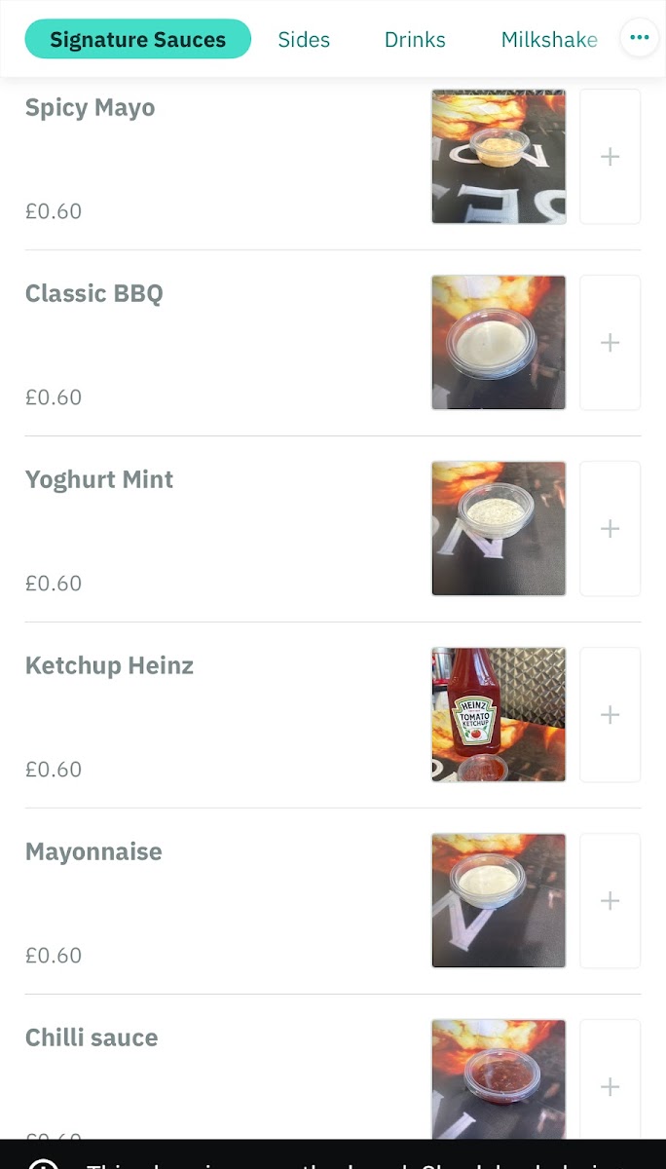Viewport: 666px width, 1169px height.
Task: Select the Signature Sauces tab
Action: 137,40
